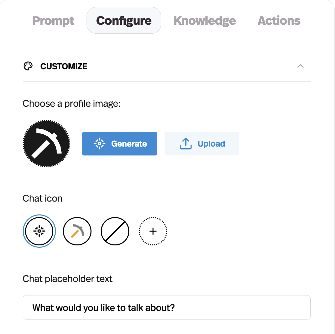The width and height of the screenshot is (335, 334).
Task: Click the sparkle target chat icon option
Action: coord(39,231)
